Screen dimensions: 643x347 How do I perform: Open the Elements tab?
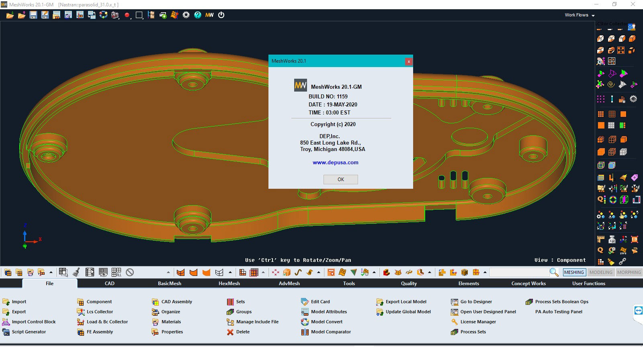point(469,284)
